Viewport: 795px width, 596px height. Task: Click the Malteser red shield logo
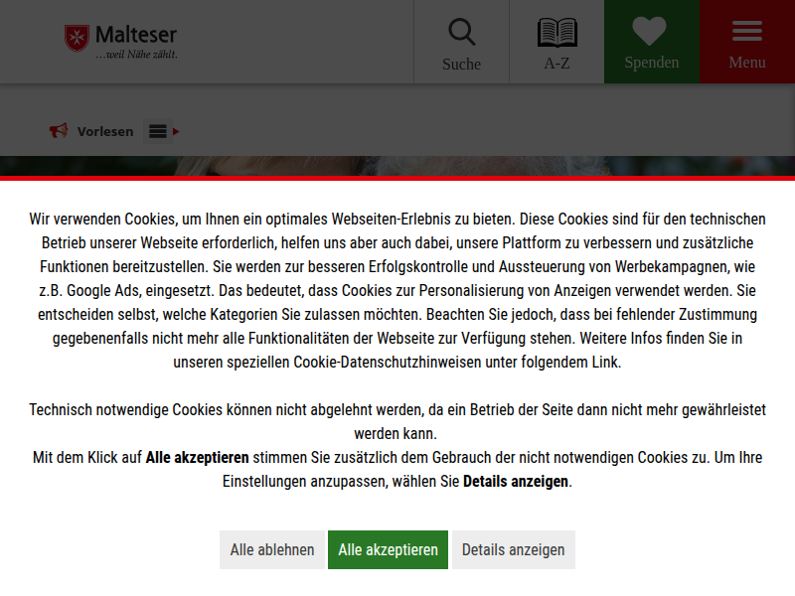click(77, 39)
